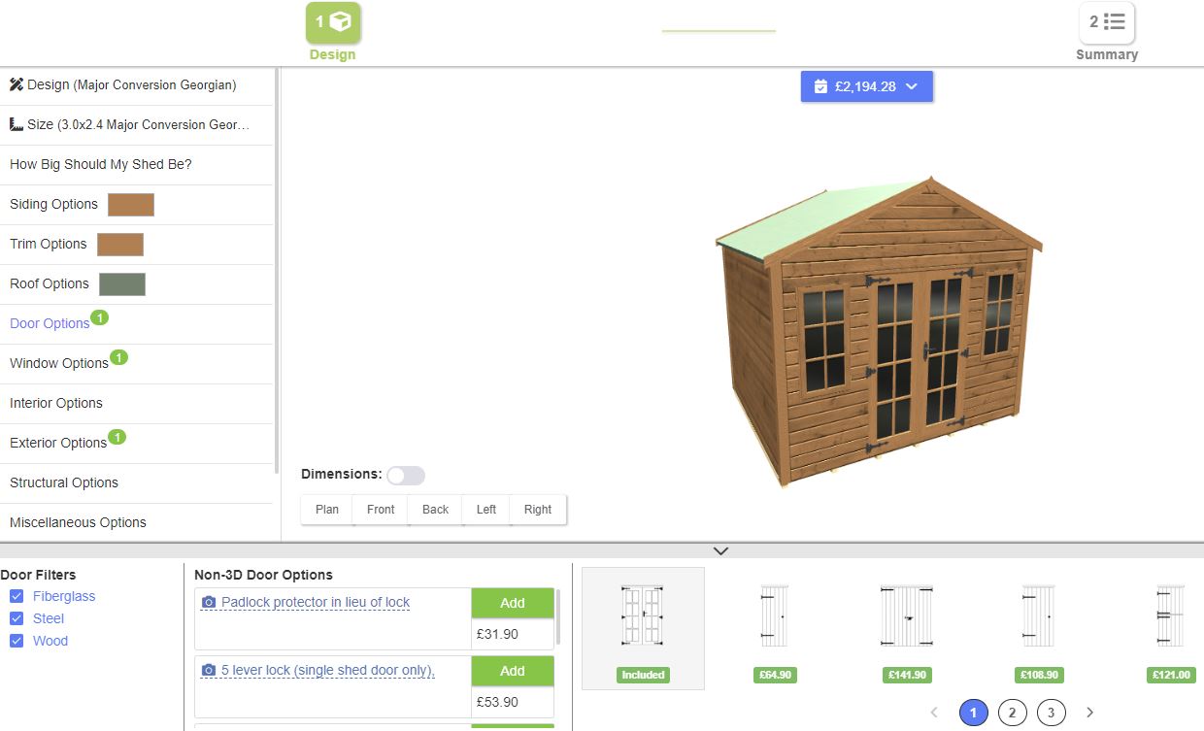Click the calendar icon on price button

point(820,86)
